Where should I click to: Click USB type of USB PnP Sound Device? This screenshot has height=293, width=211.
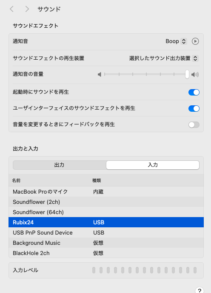(x=99, y=232)
